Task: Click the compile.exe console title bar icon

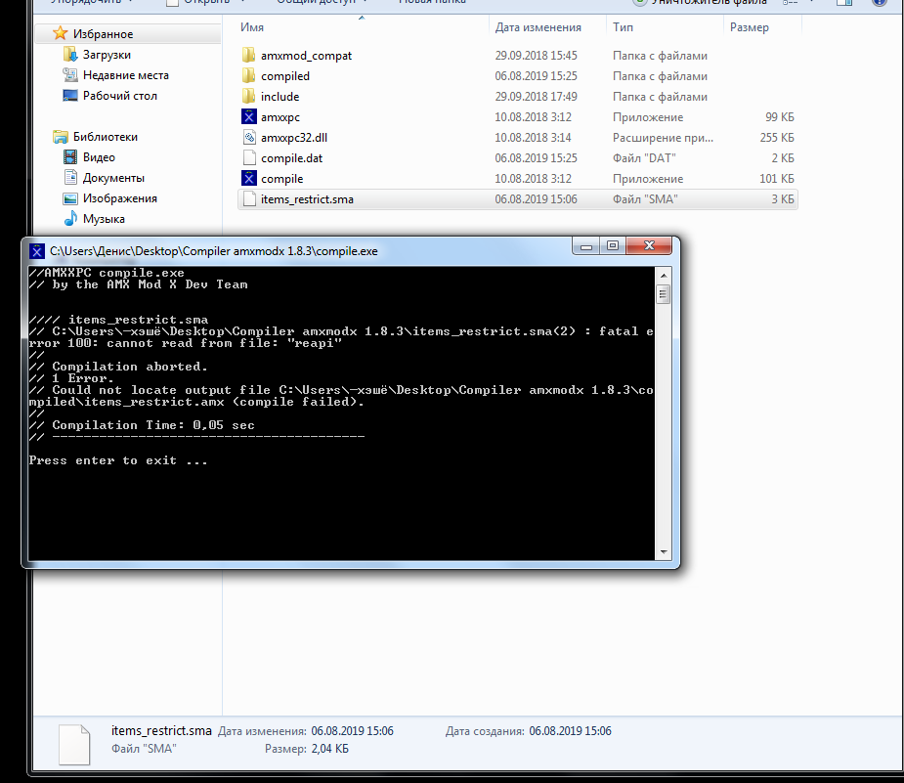Action: (x=37, y=251)
